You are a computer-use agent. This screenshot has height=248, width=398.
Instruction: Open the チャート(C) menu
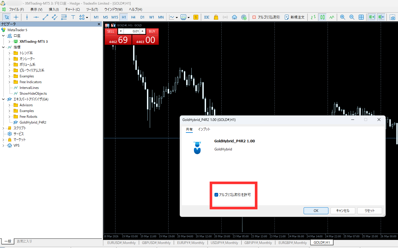(72, 9)
